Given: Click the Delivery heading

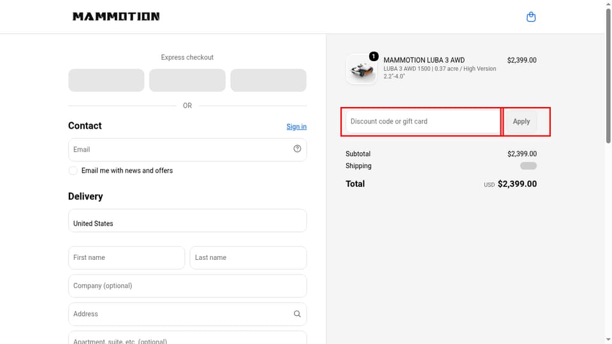Looking at the screenshot, I should click(85, 196).
